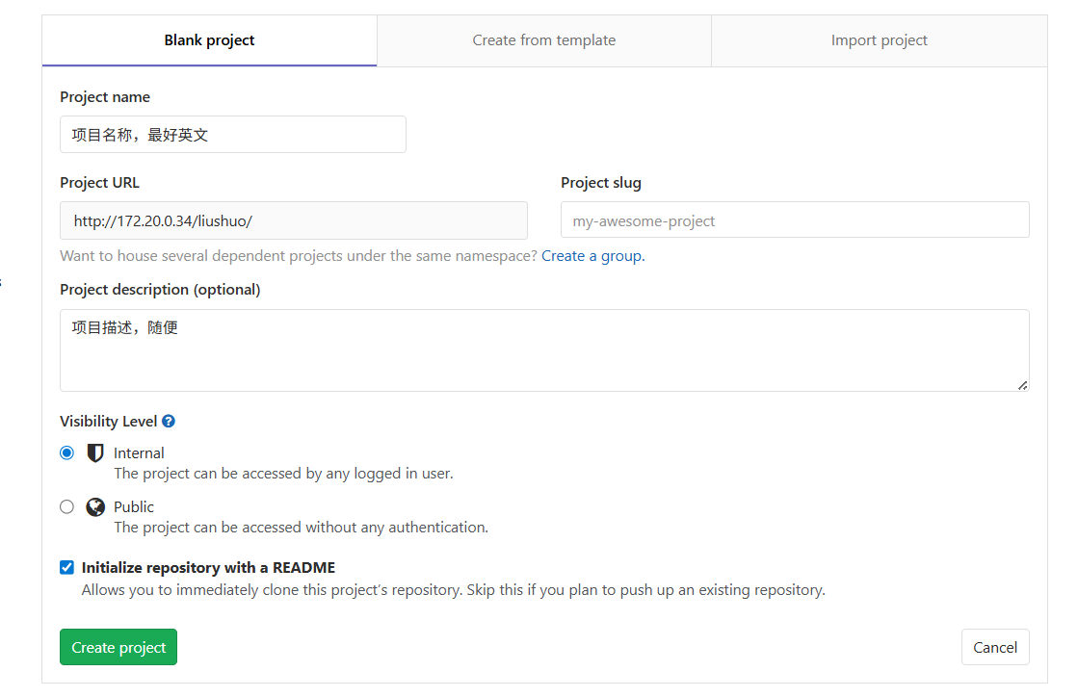The width and height of the screenshot is (1078, 697).
Task: Click the Public globe icon
Action: [x=95, y=506]
